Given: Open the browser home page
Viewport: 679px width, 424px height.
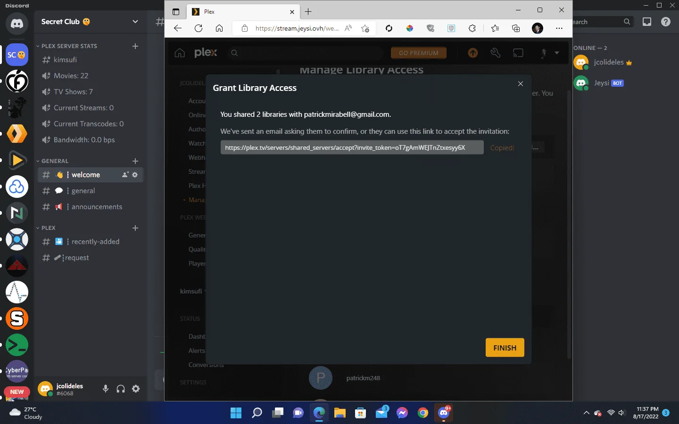Looking at the screenshot, I should pyautogui.click(x=219, y=28).
